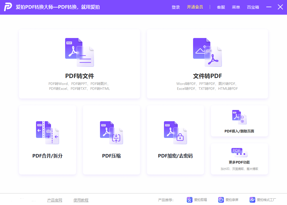
Task: Click 客服 customer service
Action: point(221,7)
